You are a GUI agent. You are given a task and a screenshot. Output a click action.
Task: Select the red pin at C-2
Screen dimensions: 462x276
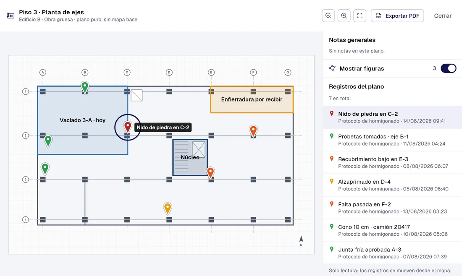(128, 127)
